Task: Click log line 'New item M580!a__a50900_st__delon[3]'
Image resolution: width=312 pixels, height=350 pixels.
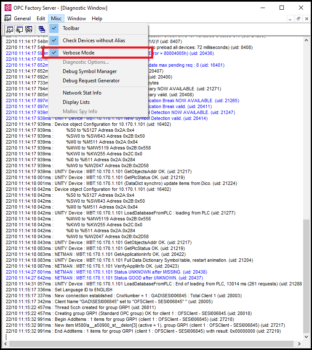Action: pos(146,325)
